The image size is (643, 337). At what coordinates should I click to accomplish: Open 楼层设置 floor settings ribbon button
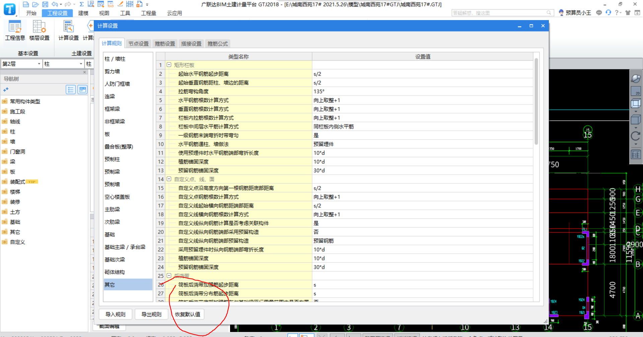pos(39,30)
